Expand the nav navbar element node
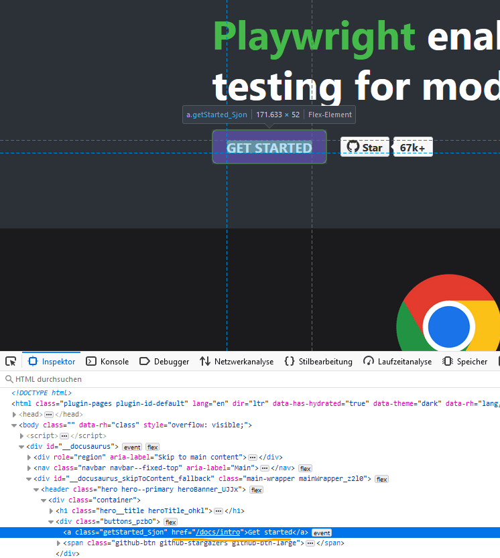This screenshot has height=558, width=500. point(29,468)
